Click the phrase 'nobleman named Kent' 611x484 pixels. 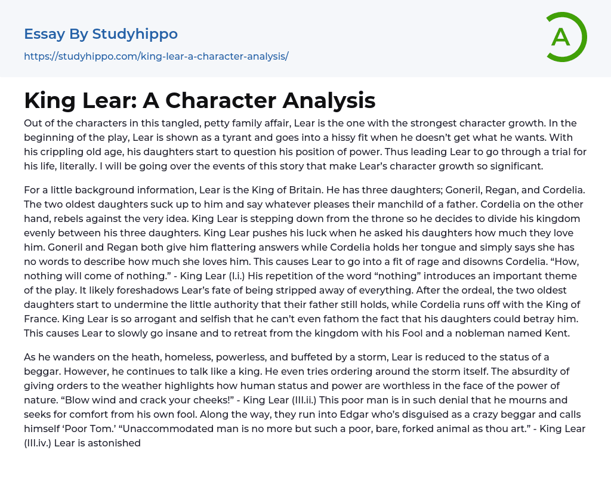[524, 333]
